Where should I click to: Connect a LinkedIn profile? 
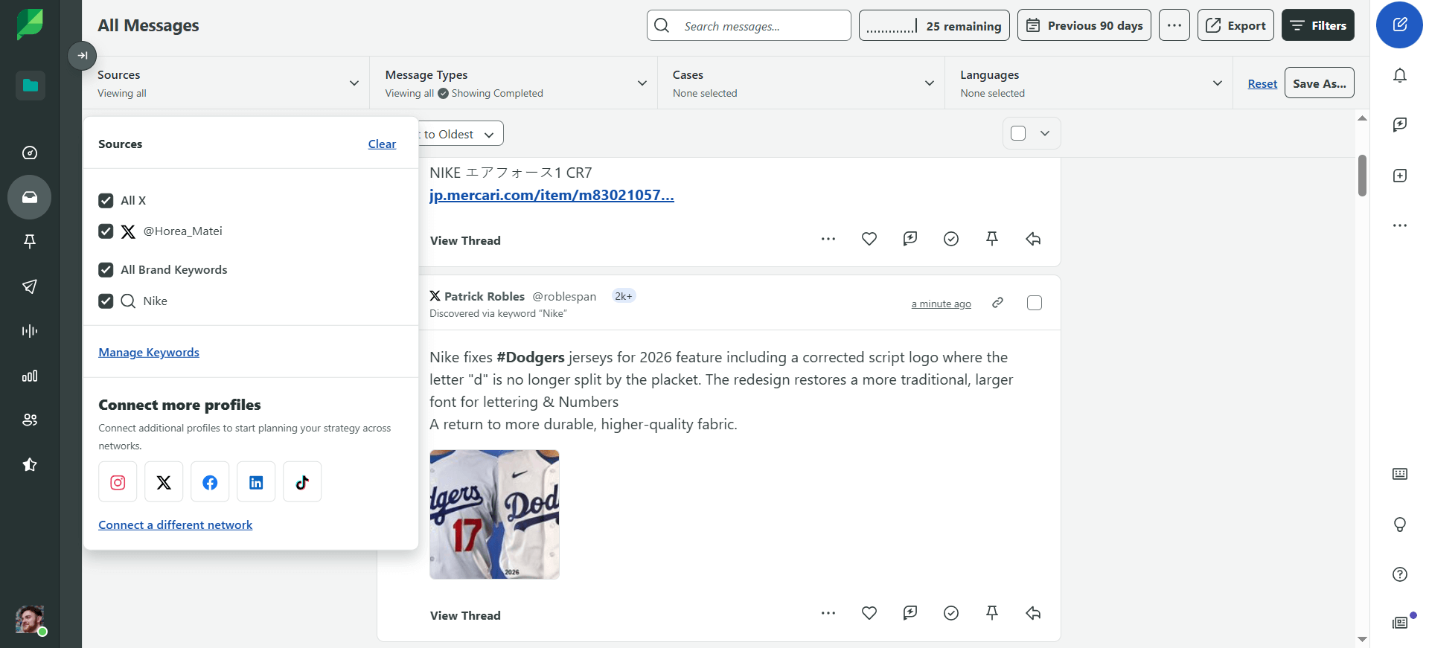256,482
